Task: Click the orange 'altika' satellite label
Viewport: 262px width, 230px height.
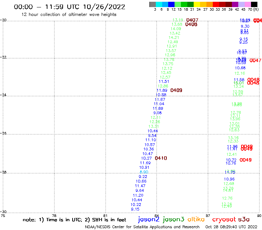Action: coord(196,219)
